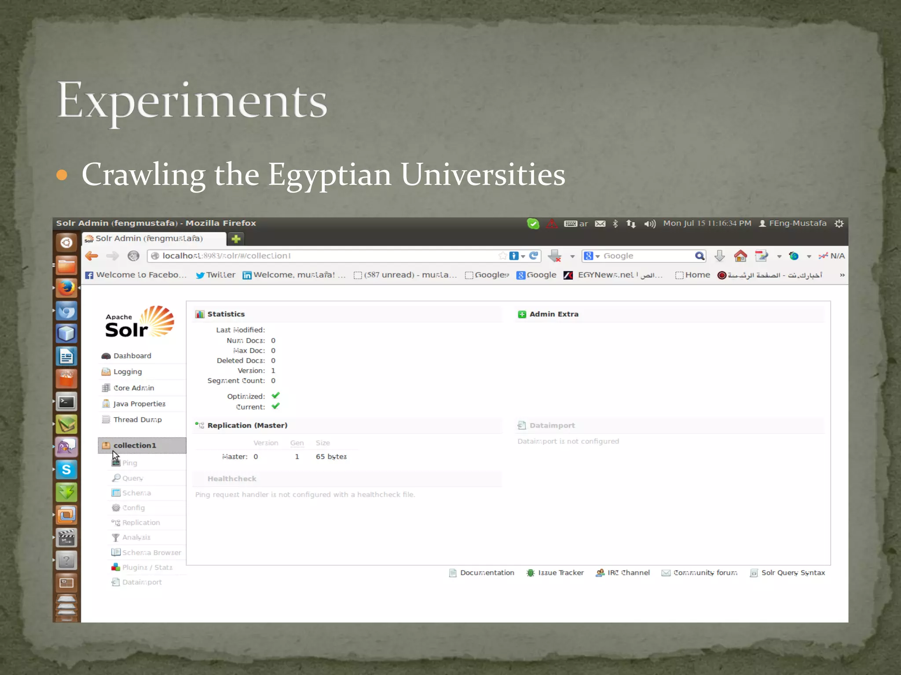Click the search magnifier button
Viewport: 901px width, 675px height.
700,256
